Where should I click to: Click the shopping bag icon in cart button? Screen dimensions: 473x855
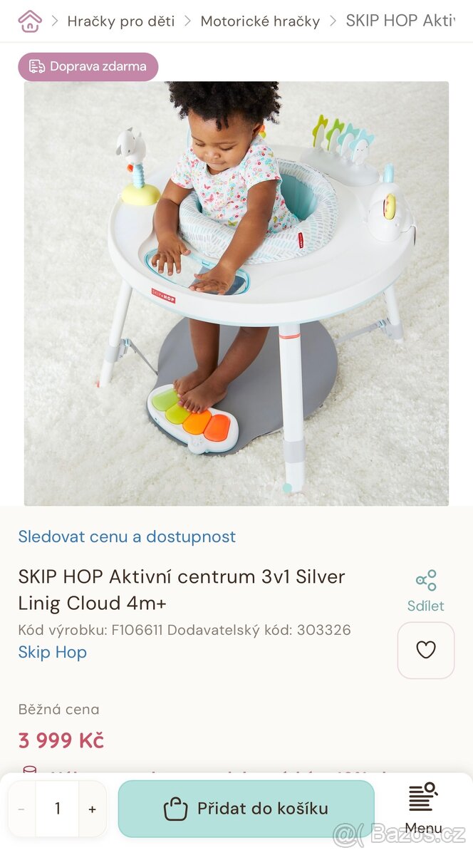[x=175, y=809]
